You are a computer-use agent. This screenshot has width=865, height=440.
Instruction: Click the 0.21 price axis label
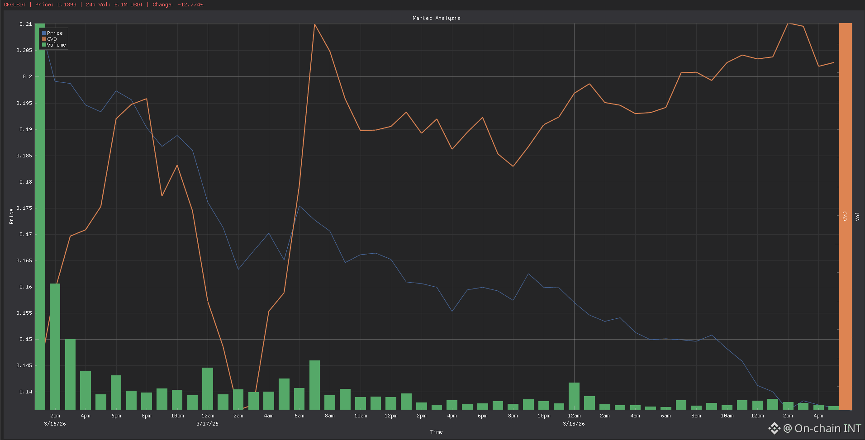(x=26, y=24)
